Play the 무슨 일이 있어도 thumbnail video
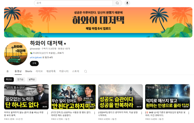The height and width of the screenshot is (123, 194). coord(73,97)
